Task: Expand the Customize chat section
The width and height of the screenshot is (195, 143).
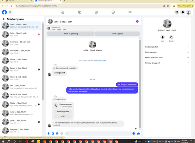Action: click(x=167, y=47)
